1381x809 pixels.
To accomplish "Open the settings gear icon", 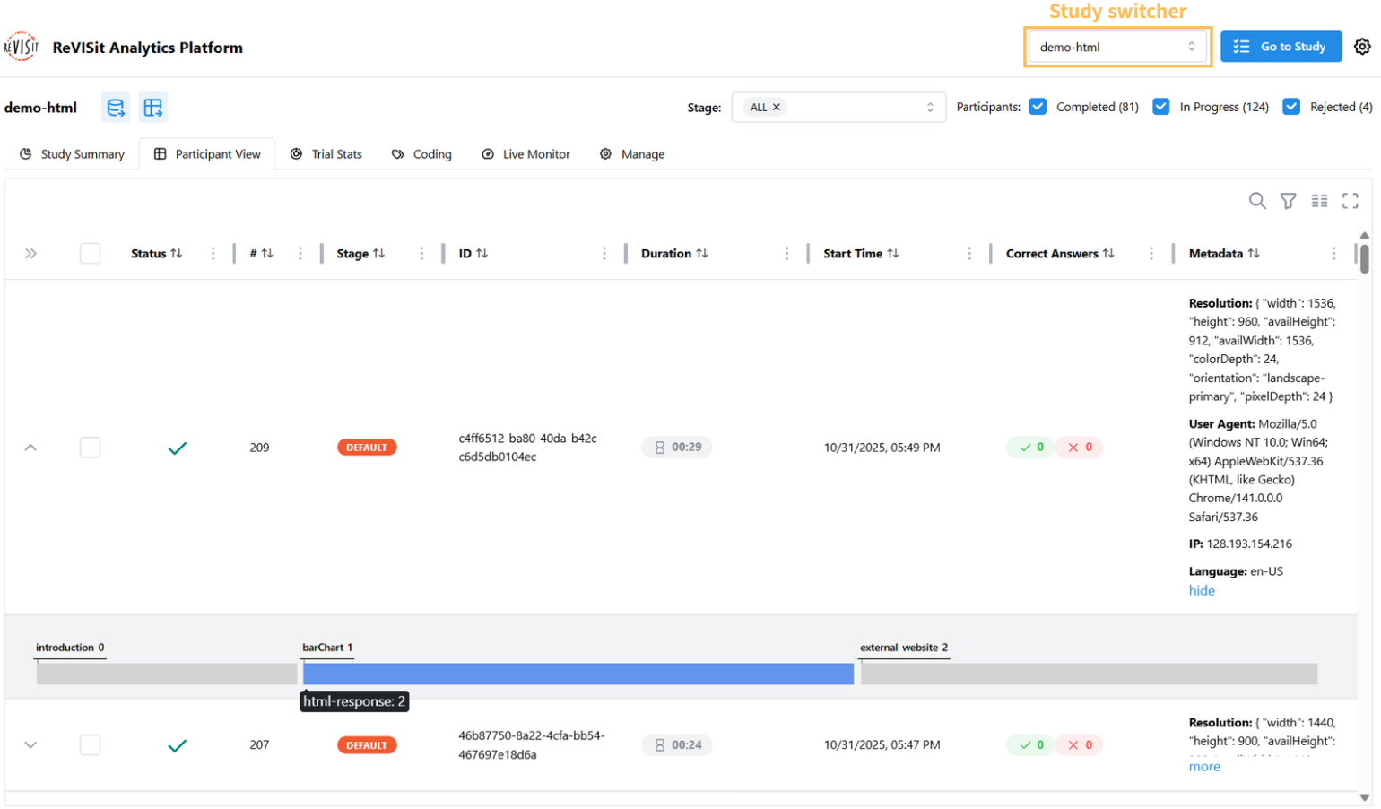I will coord(1361,47).
